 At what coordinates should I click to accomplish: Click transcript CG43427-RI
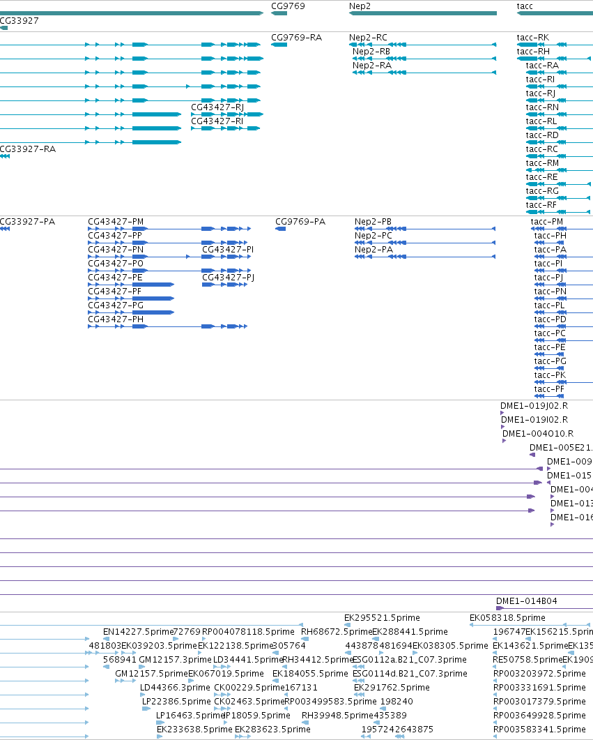(217, 121)
